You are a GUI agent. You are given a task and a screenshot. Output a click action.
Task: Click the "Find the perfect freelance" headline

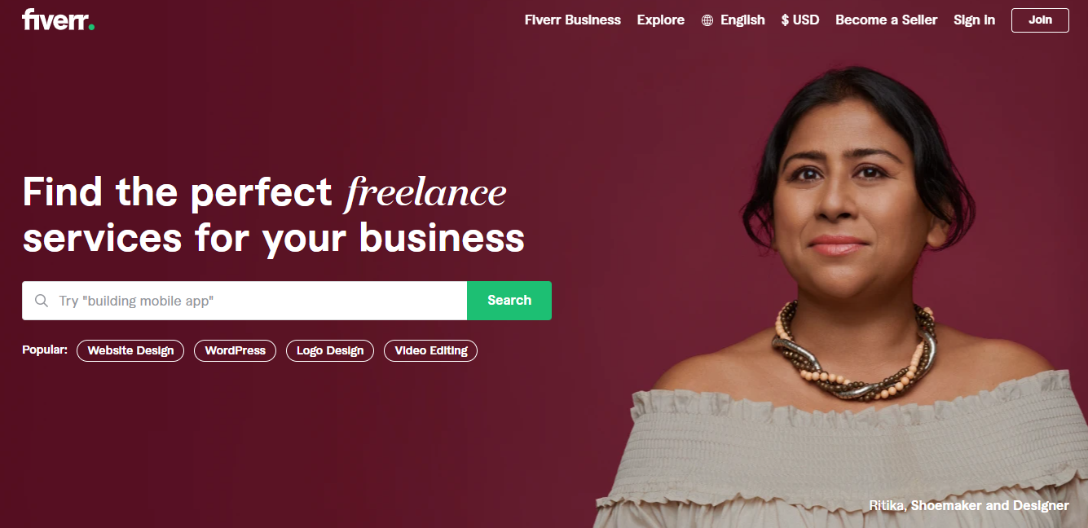(x=264, y=192)
